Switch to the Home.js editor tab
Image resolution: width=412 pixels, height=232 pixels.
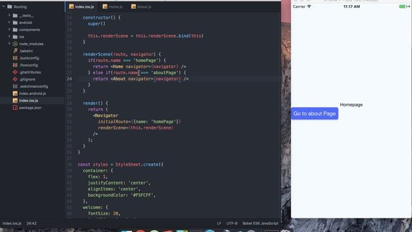pos(113,6)
